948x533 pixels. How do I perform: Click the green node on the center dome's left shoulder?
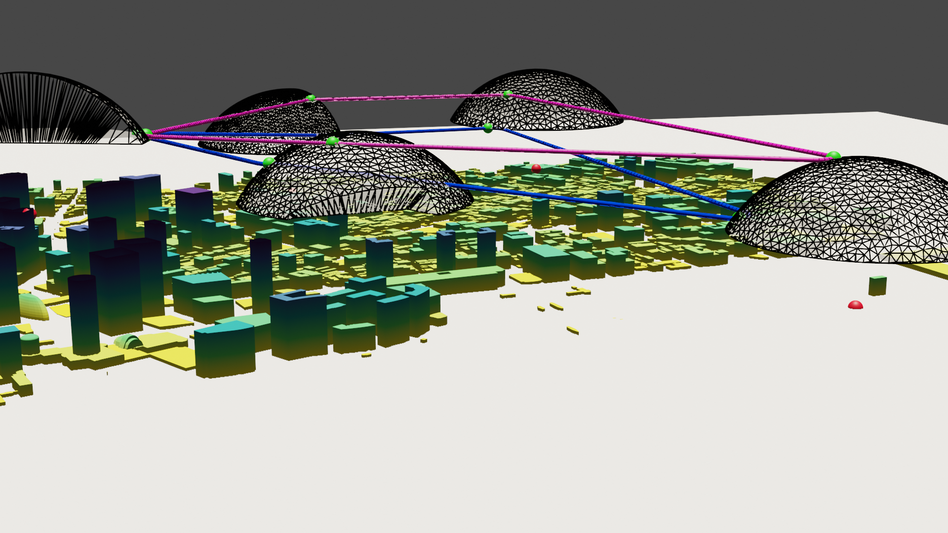coord(268,161)
